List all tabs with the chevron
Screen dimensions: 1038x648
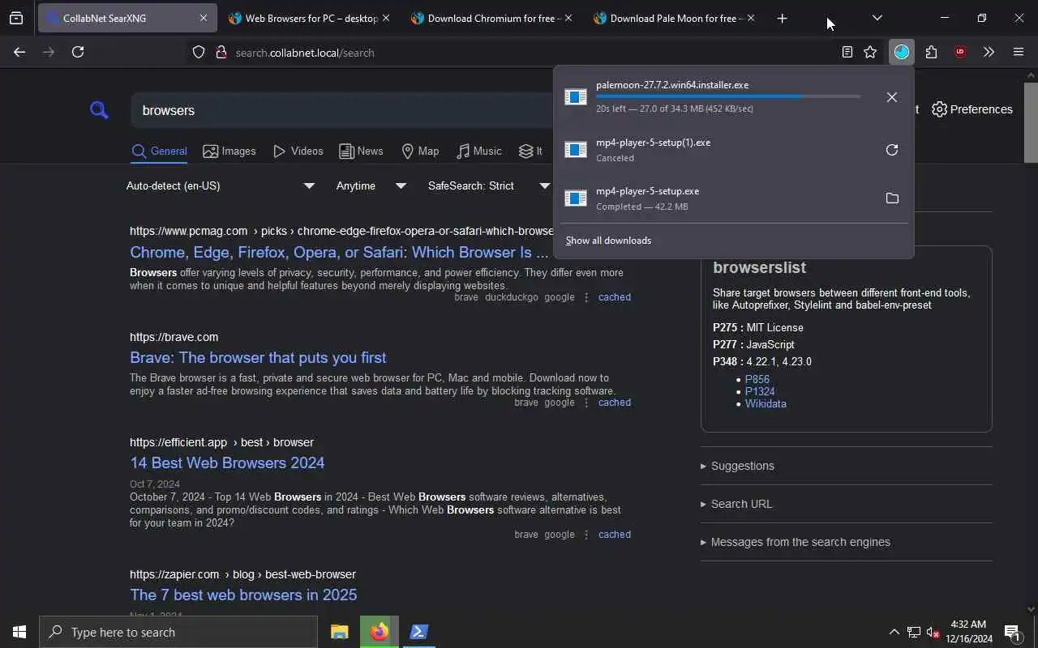click(x=877, y=18)
